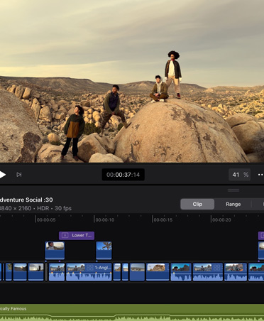Select the Clip selection mode
The width and height of the screenshot is (264, 321).
point(197,204)
